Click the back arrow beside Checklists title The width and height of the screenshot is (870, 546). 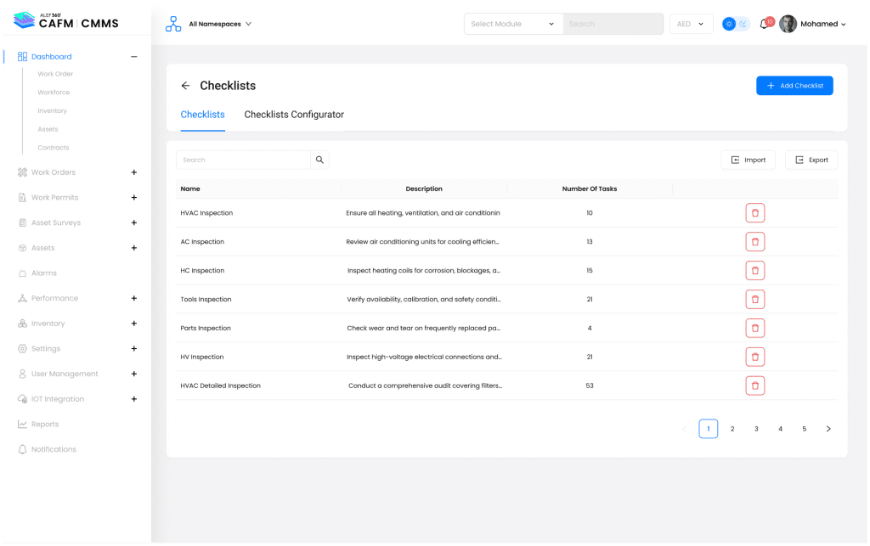click(185, 86)
